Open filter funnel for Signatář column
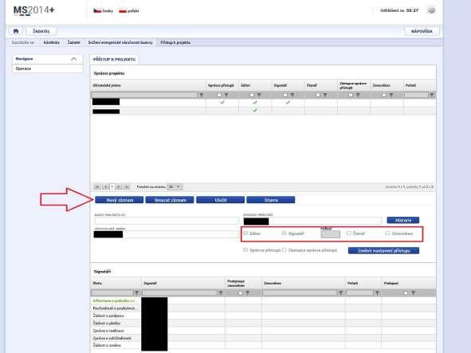 click(292, 96)
